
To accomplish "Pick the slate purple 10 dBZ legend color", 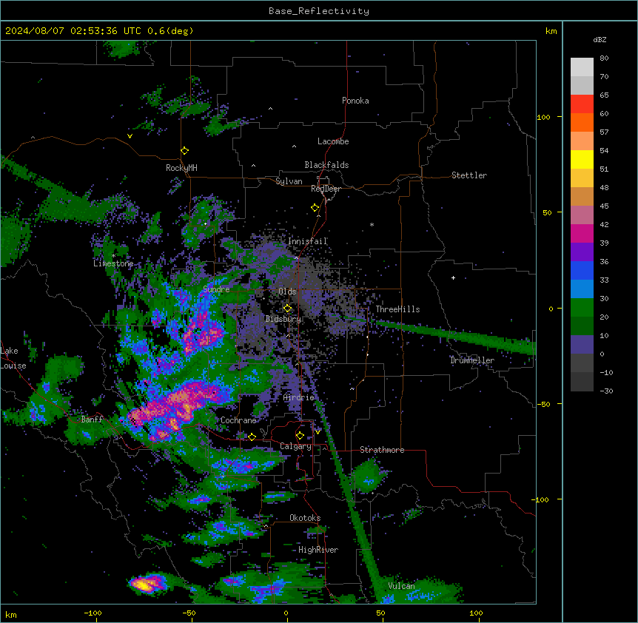I will (x=582, y=345).
